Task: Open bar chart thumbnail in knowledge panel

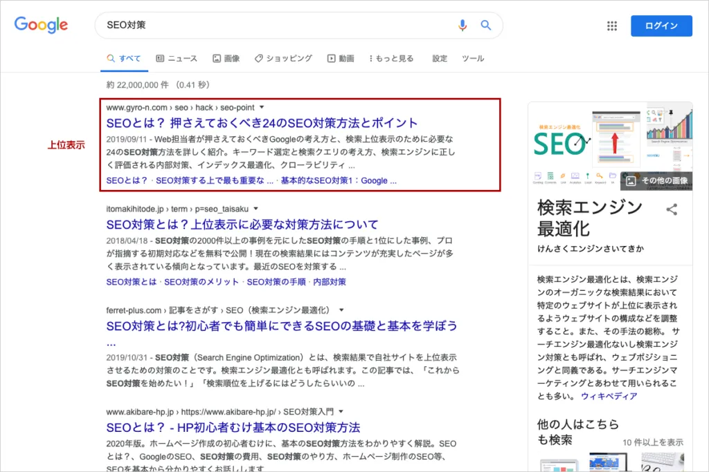Action: coord(670,124)
